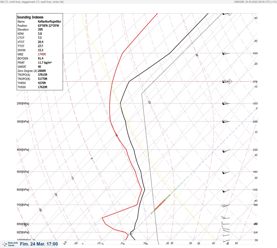Screen dimensions: 277x248
Task: Click the '50' label on the bottom temperature axis
Action: click(x=236, y=243)
